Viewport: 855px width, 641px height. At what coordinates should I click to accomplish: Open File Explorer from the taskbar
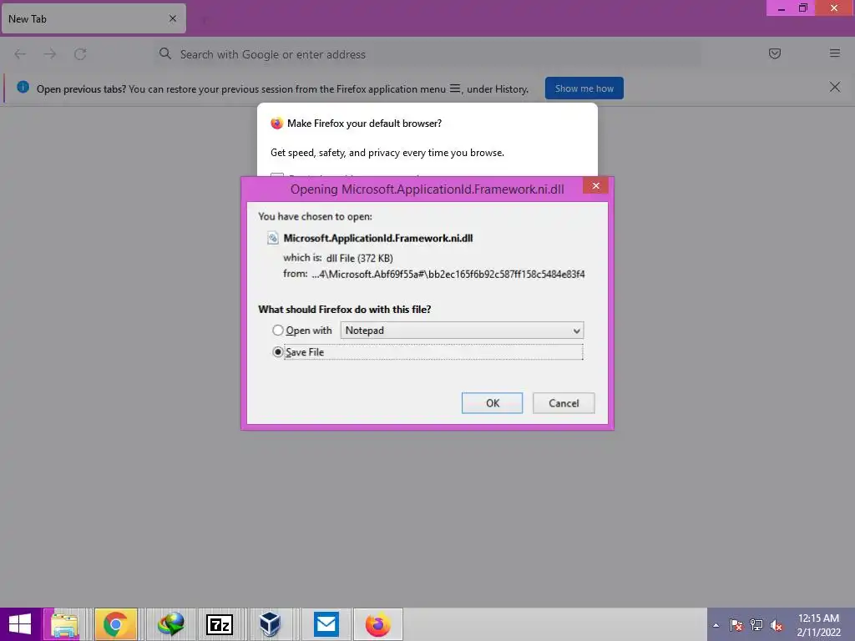click(65, 624)
